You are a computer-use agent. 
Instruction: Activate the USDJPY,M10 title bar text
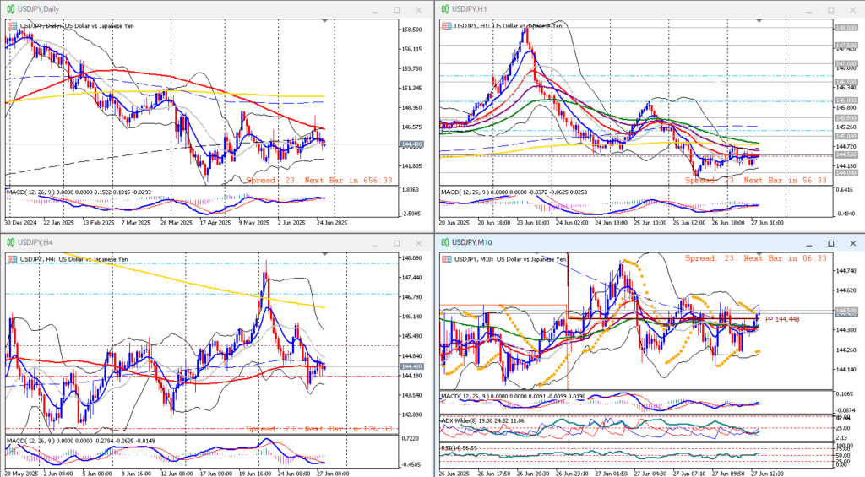[471, 242]
